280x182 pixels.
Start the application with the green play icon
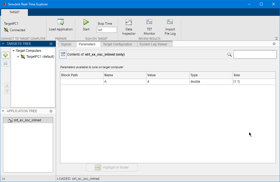(86, 22)
